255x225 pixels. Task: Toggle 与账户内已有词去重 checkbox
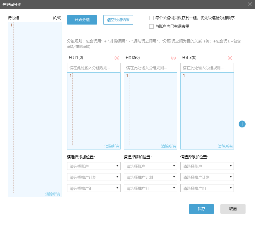click(151, 26)
